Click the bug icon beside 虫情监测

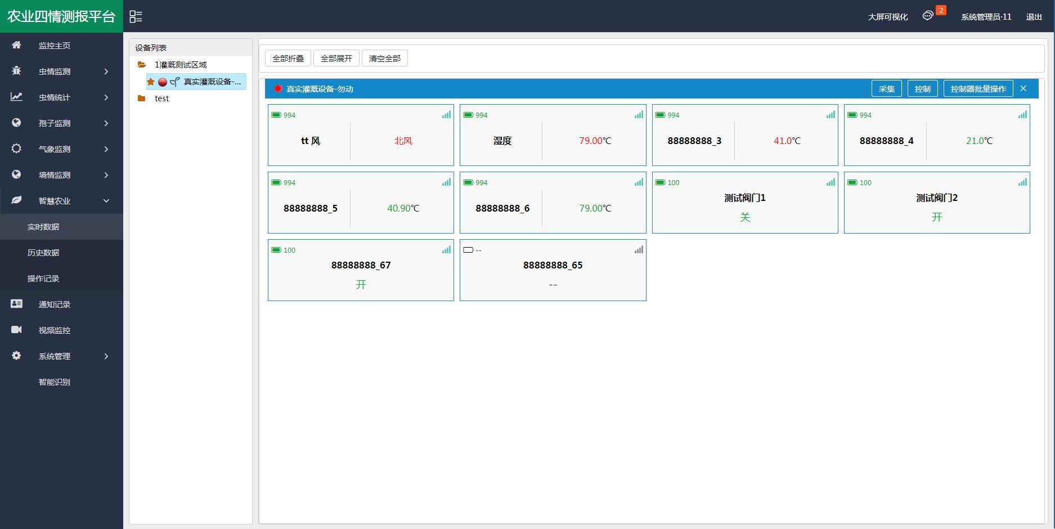(x=16, y=71)
